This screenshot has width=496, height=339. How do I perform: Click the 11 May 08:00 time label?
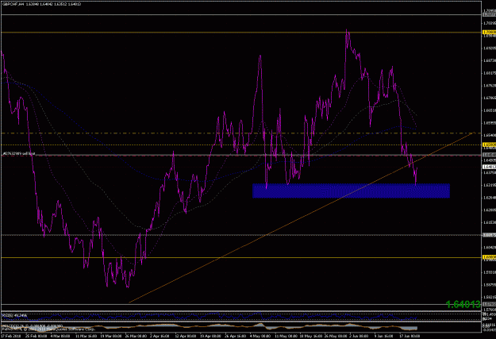coord(286,336)
